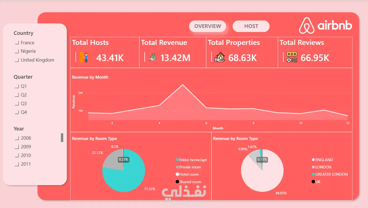Click the Shared room legend swatch
Screen dimensions: 368x208
[x=177, y=182]
